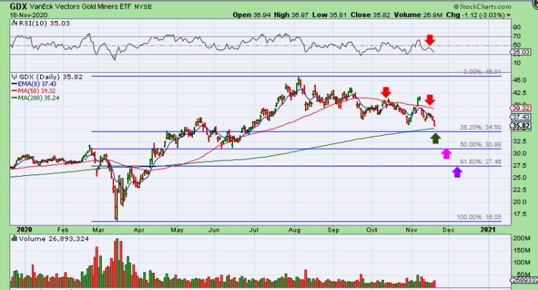Click the Close 35.82 value in the header
Viewport: 538px width, 290px height.
click(369, 15)
